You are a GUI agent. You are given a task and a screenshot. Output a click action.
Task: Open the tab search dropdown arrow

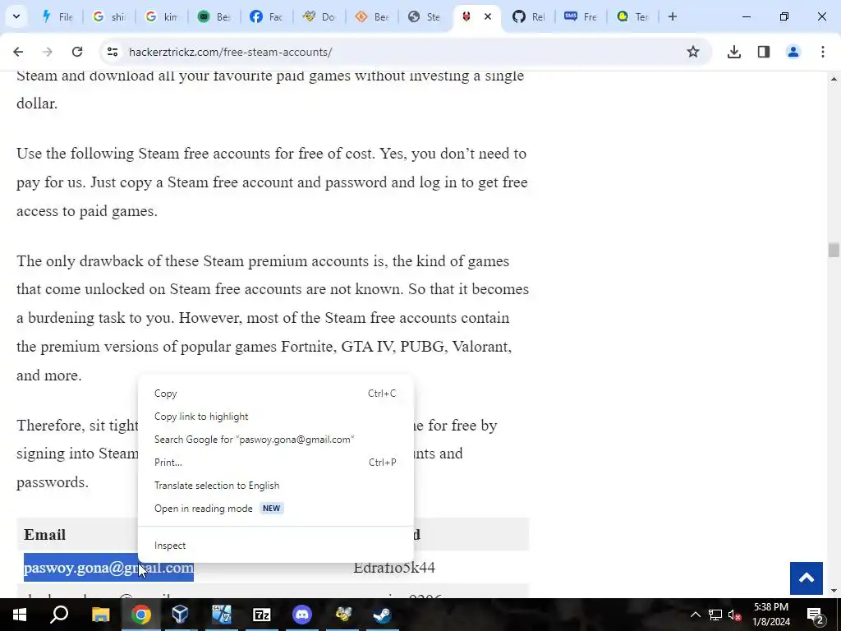16,16
